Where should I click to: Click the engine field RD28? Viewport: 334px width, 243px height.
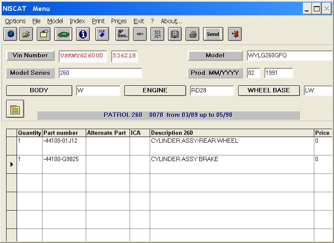[212, 91]
